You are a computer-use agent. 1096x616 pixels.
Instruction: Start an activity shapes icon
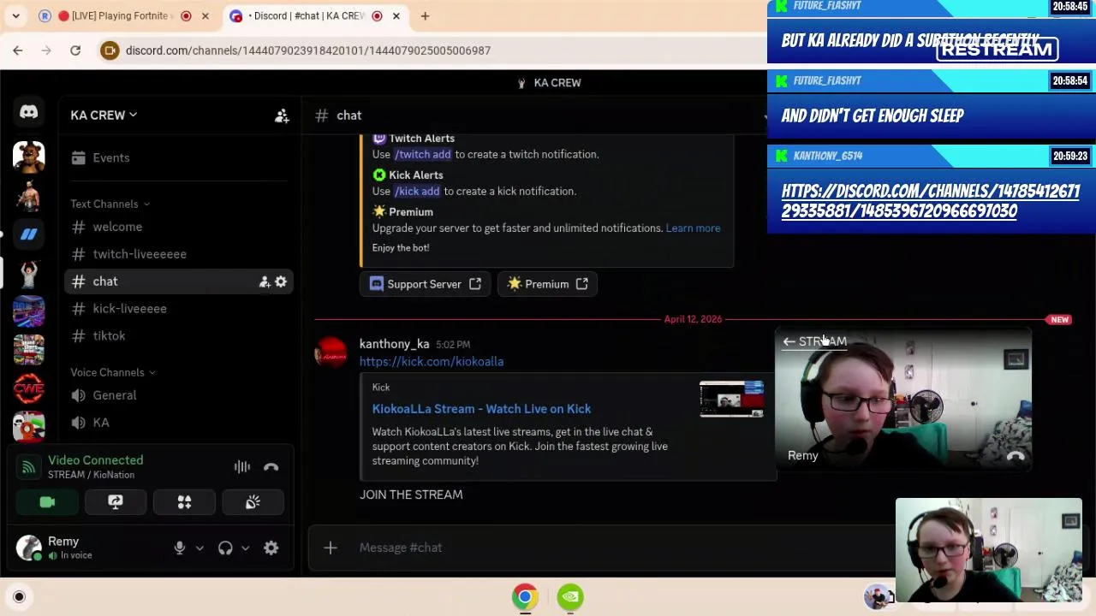pyautogui.click(x=184, y=502)
